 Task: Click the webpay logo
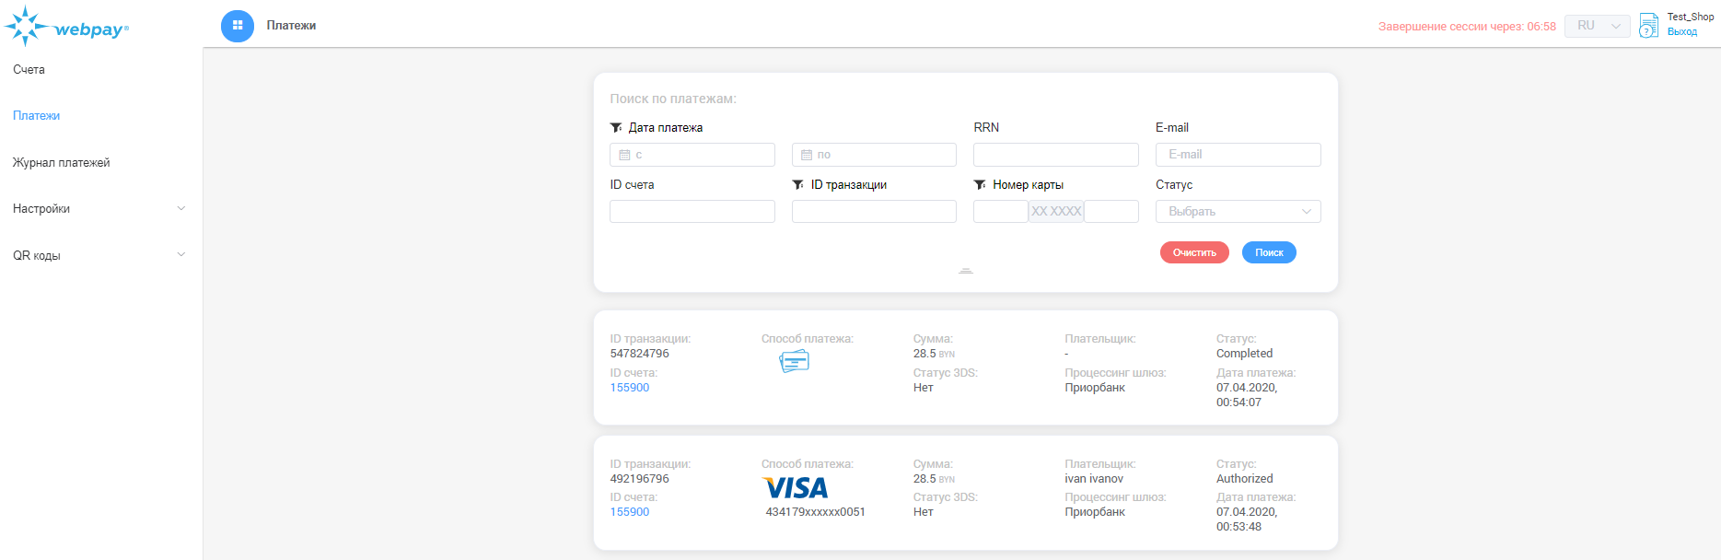click(x=66, y=28)
